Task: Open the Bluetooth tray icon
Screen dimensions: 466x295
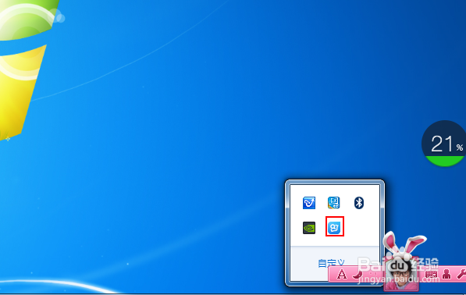Action: point(359,203)
